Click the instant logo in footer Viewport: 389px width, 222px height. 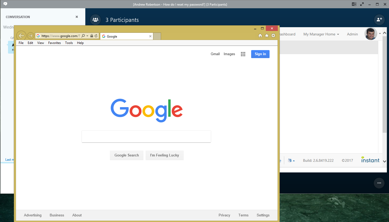click(x=370, y=160)
